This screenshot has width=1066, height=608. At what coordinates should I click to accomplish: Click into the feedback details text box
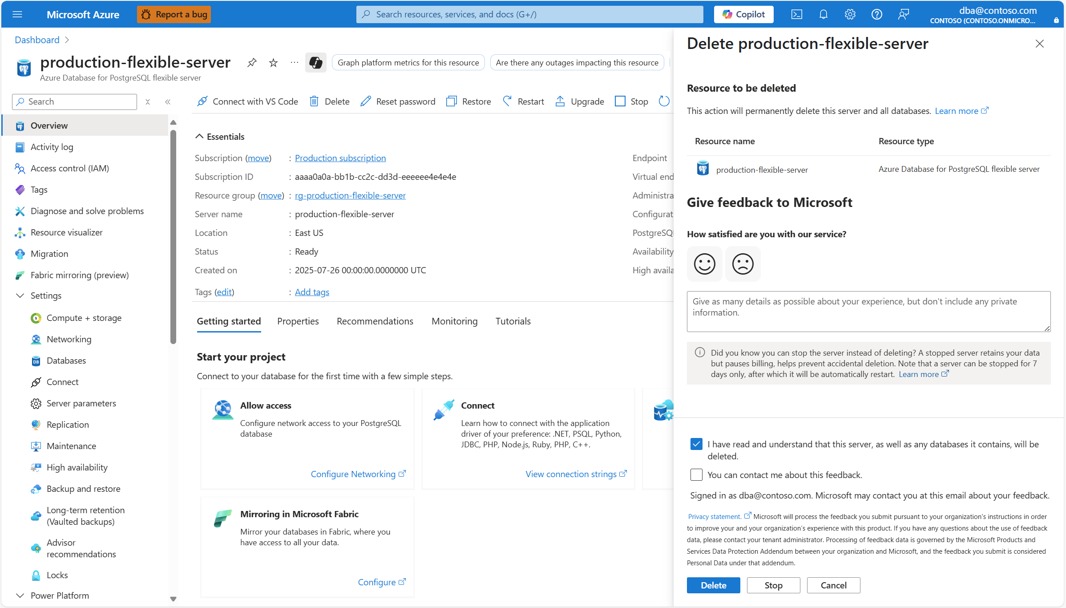pyautogui.click(x=868, y=312)
